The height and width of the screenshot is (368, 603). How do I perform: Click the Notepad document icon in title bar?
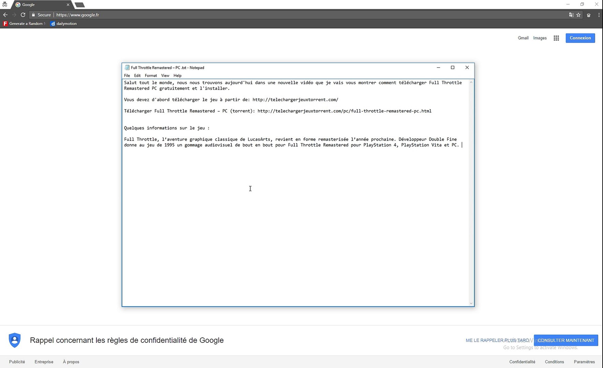[x=127, y=67]
